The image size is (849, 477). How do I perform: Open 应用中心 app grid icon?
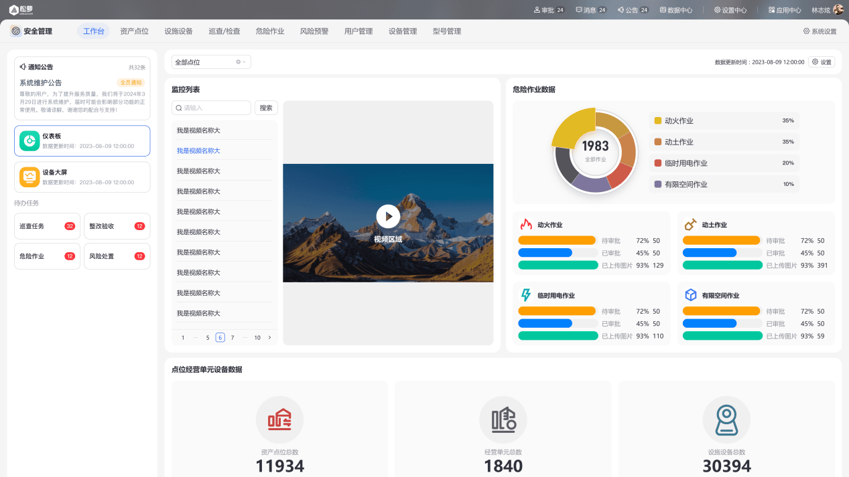tap(771, 10)
